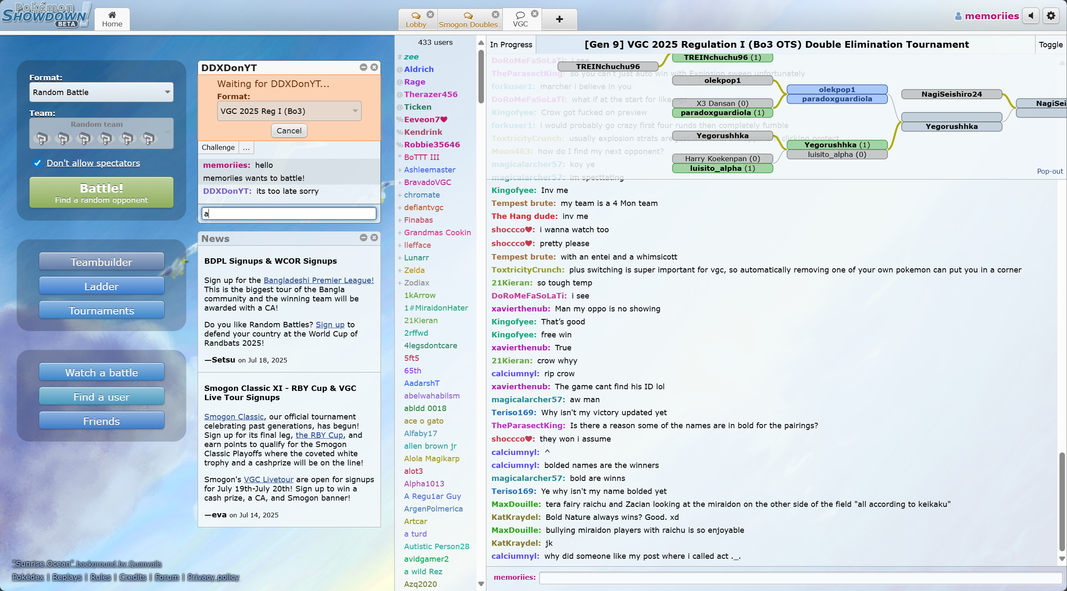Click the user Aldrich in the user list
The width and height of the screenshot is (1067, 591).
coord(419,69)
